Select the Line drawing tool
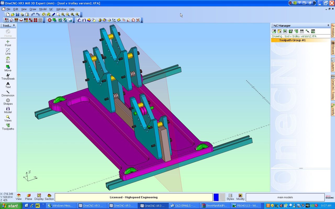This screenshot has height=209, width=335. tap(8, 51)
